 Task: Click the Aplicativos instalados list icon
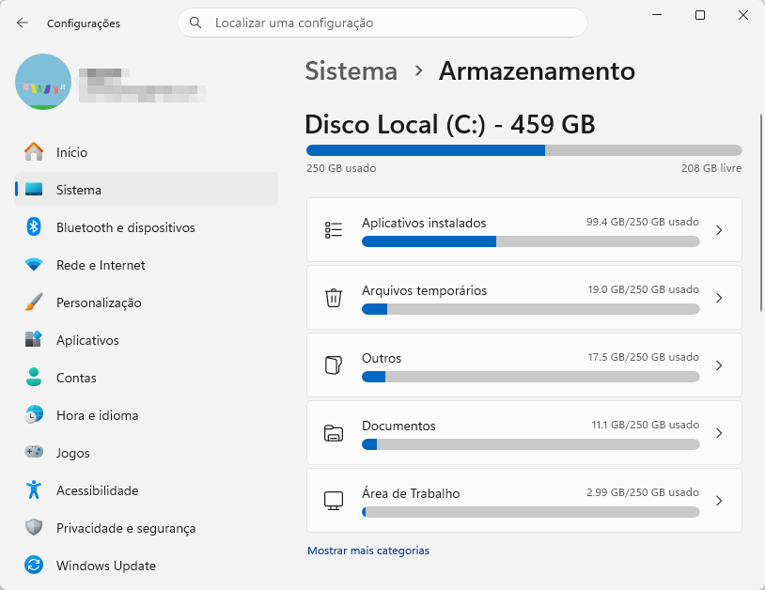334,229
